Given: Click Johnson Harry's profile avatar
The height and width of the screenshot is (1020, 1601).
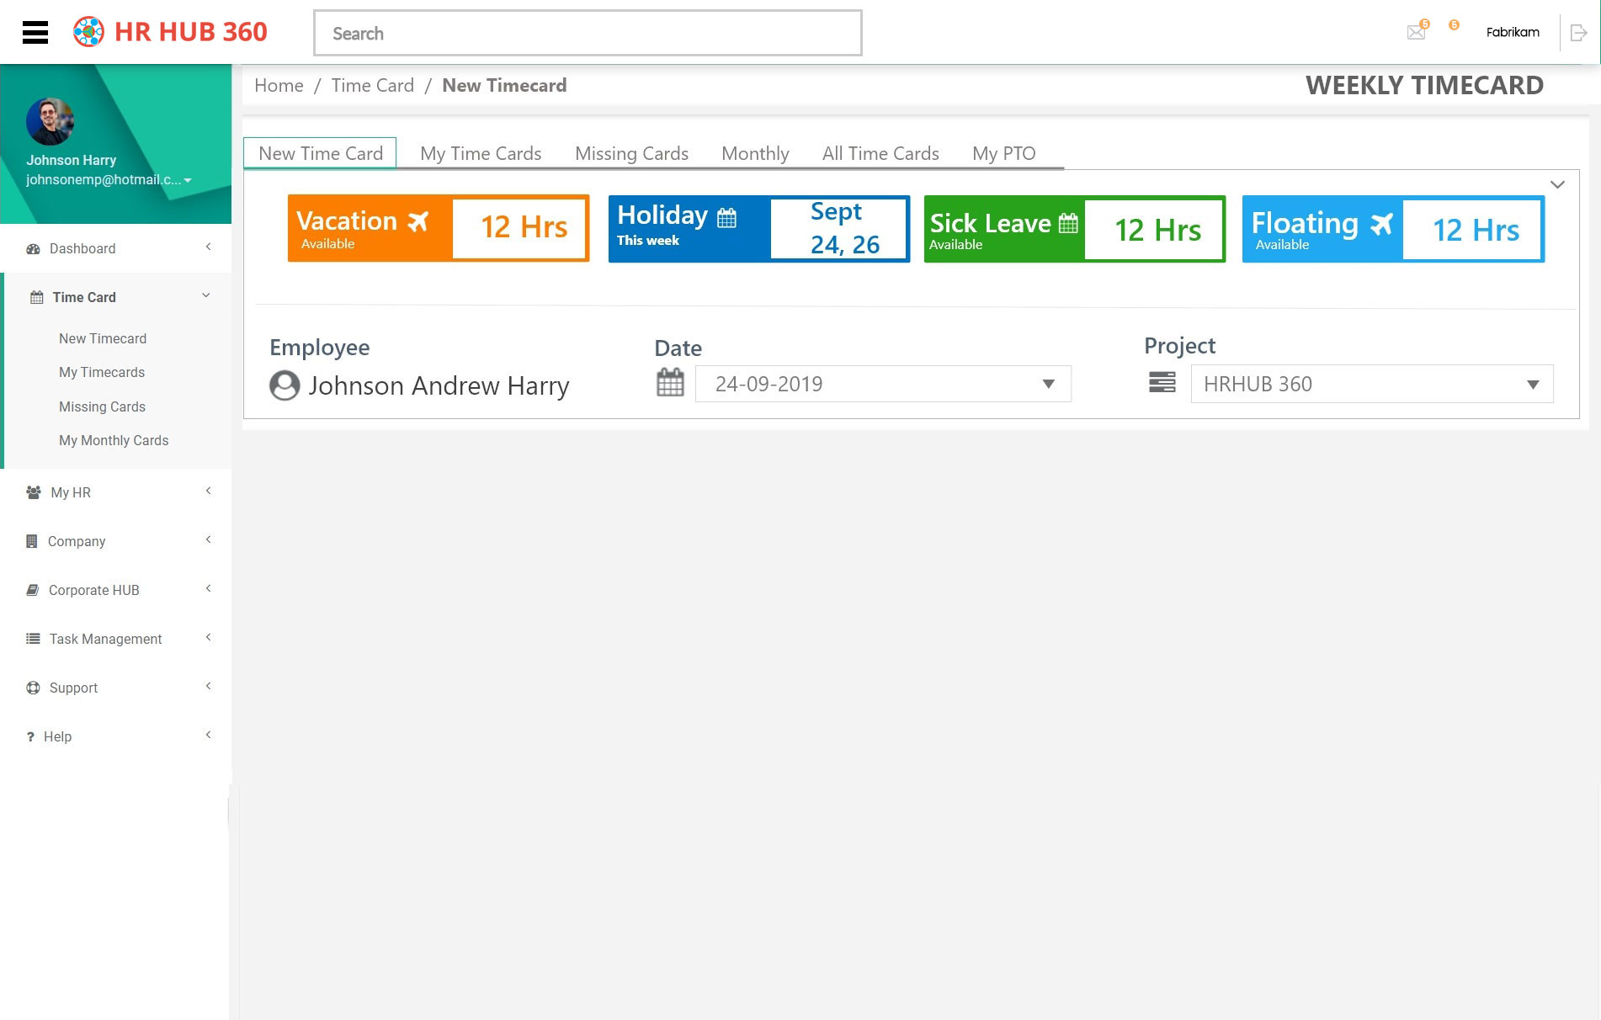Looking at the screenshot, I should [50, 121].
